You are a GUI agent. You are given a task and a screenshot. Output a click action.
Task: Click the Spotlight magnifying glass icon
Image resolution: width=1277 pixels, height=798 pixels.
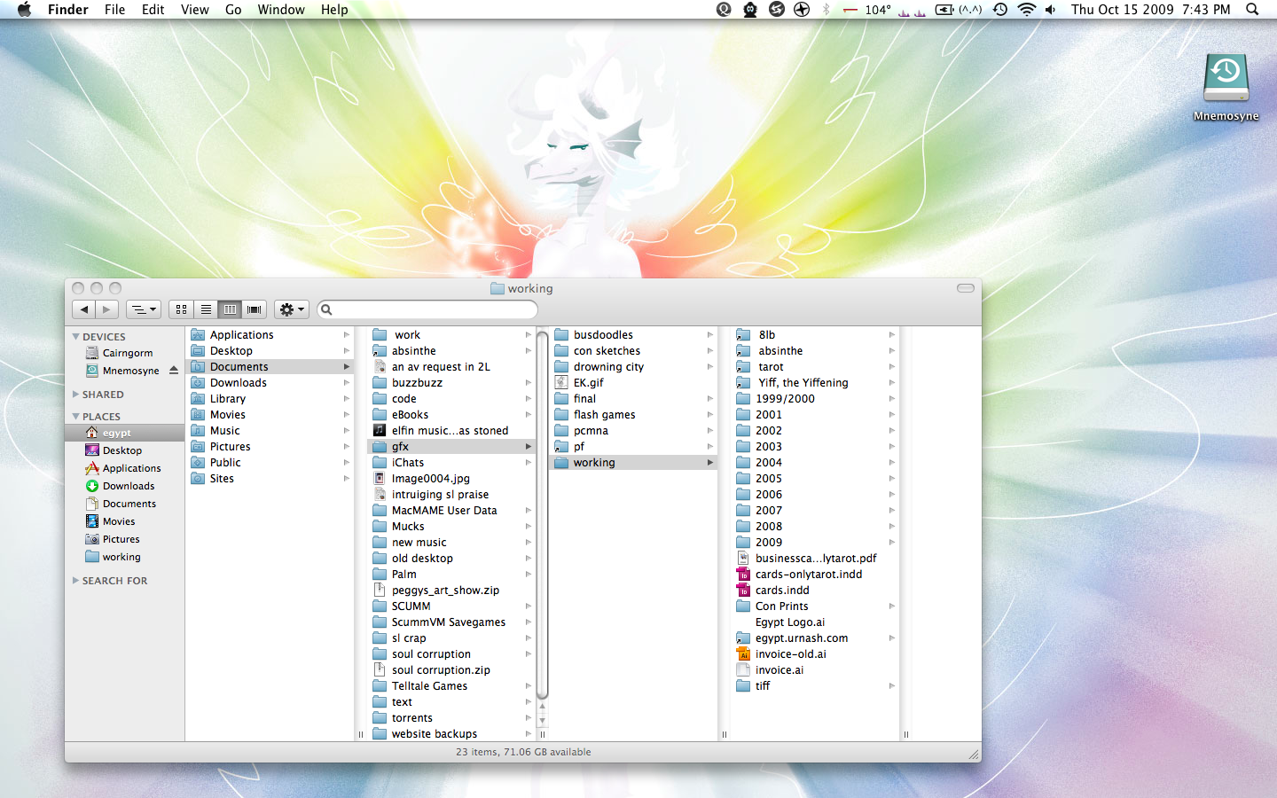1252,10
